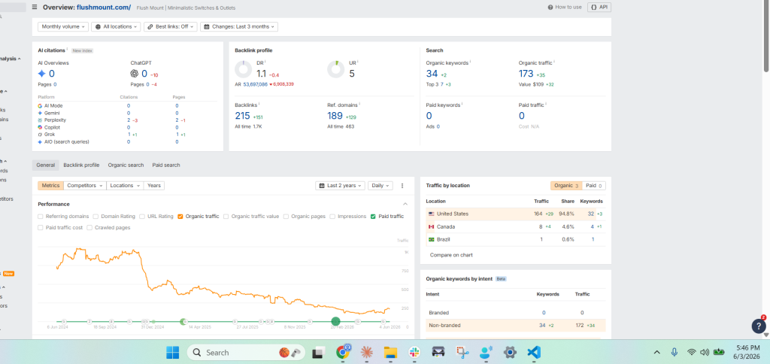
Task: Click the Canada flag icon
Action: pos(432,227)
